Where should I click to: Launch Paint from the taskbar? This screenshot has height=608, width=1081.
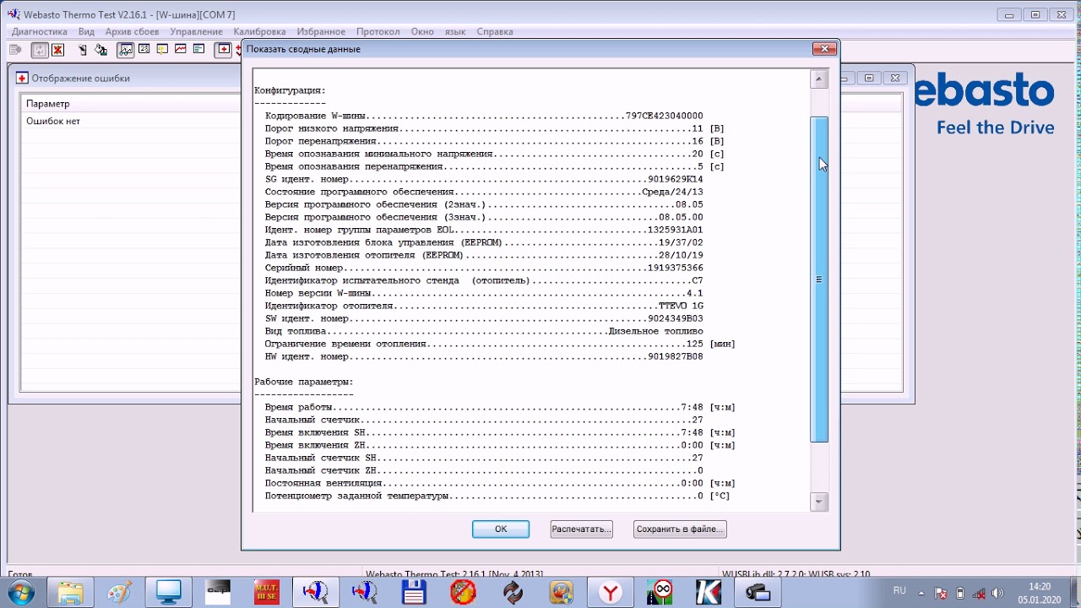point(119,593)
